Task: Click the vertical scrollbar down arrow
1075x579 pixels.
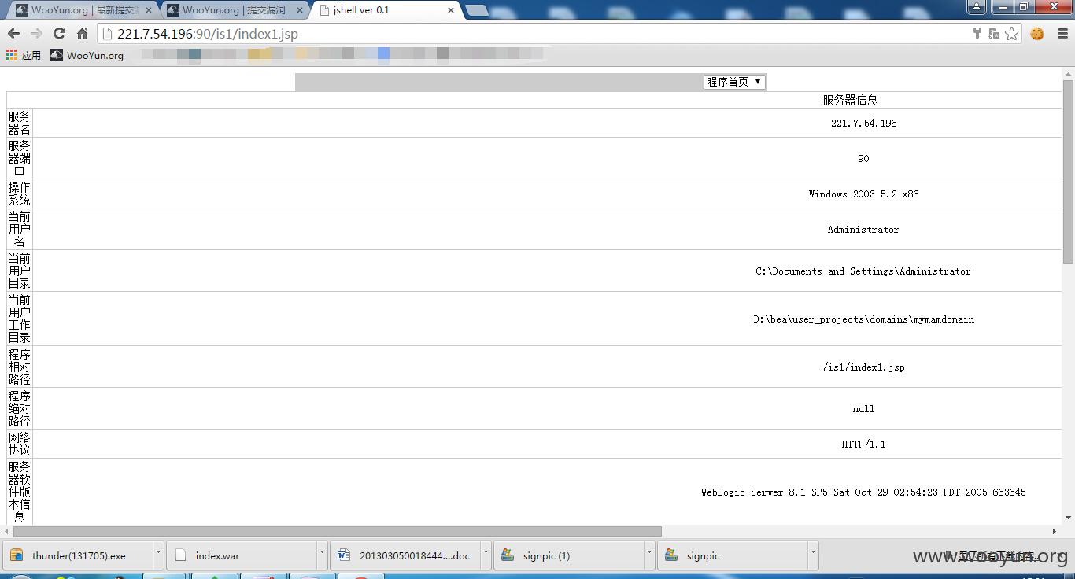Action: 1068,518
